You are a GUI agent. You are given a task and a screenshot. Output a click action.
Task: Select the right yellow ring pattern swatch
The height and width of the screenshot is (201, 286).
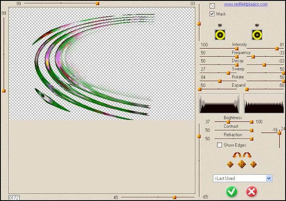coord(258,35)
